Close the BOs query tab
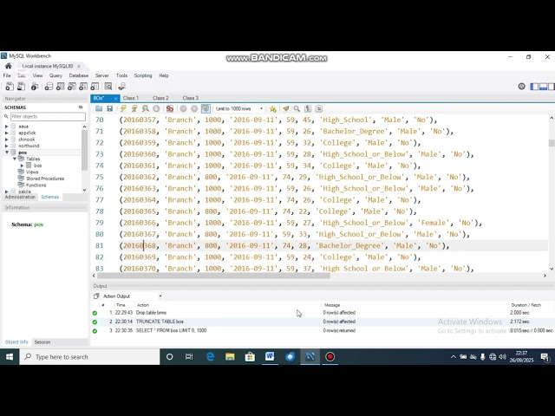 coord(115,98)
